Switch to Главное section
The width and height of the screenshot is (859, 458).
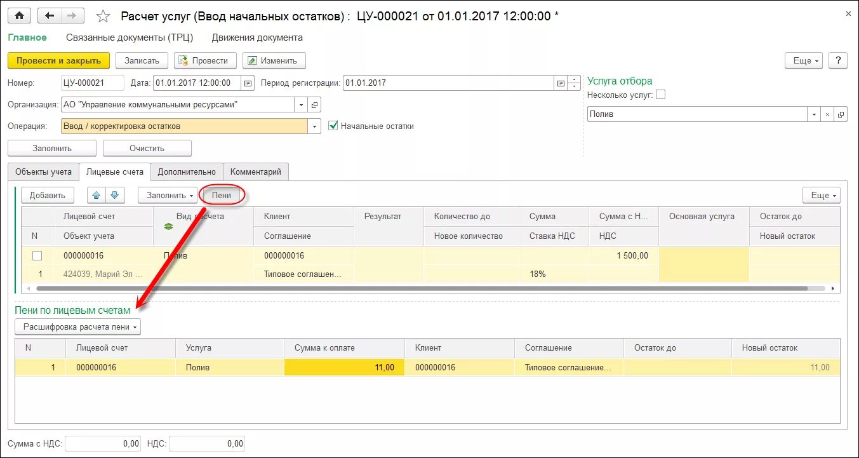point(27,37)
